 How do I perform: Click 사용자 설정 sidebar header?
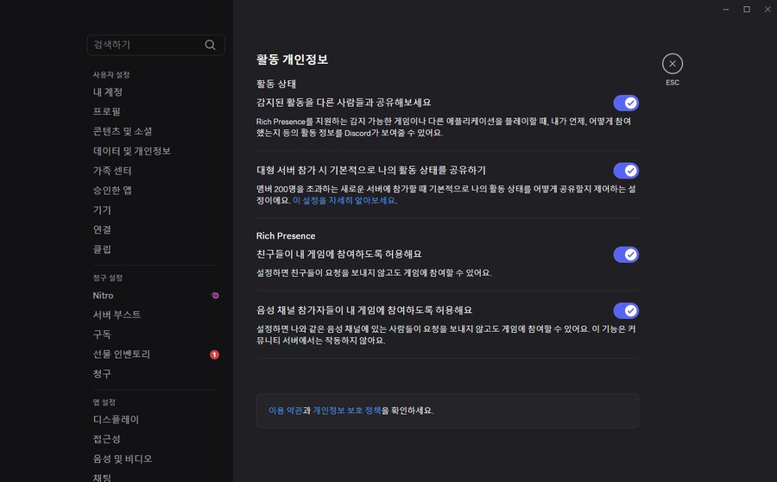[111, 75]
